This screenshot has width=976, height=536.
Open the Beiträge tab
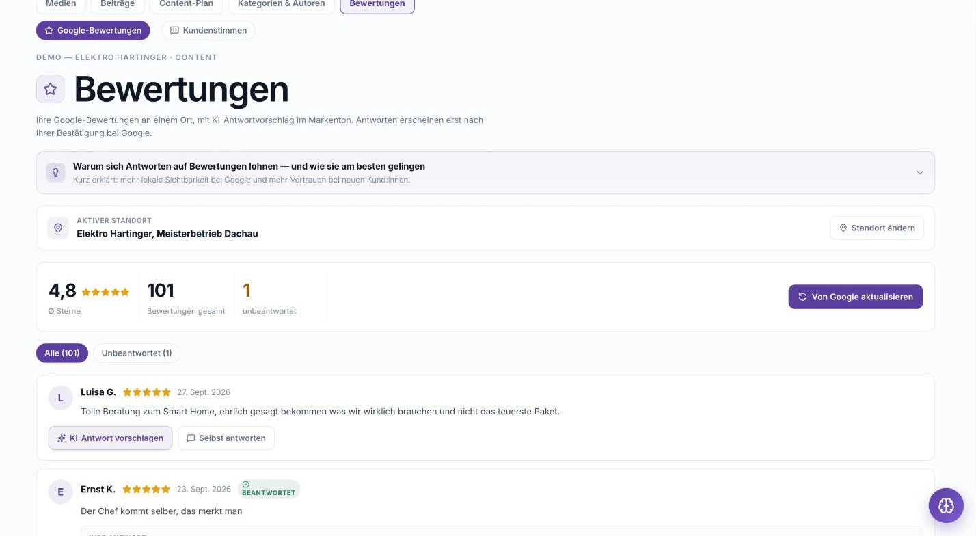[118, 4]
